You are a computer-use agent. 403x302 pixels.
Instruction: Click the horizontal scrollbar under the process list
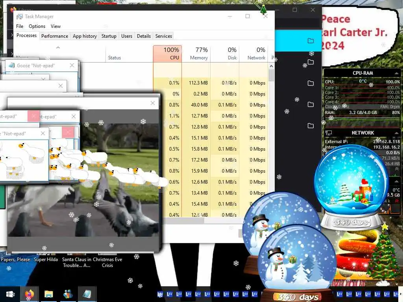point(184,220)
